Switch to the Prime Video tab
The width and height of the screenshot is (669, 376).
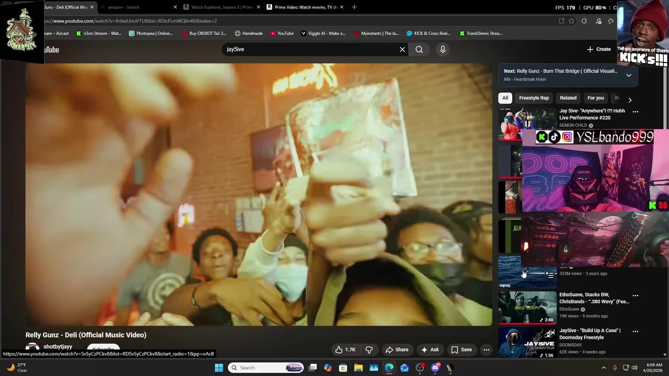click(x=305, y=7)
